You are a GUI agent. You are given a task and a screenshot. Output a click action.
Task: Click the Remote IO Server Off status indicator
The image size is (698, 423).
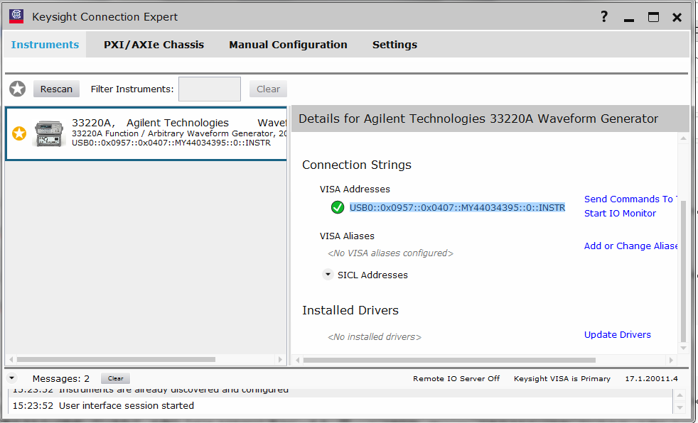[458, 378]
